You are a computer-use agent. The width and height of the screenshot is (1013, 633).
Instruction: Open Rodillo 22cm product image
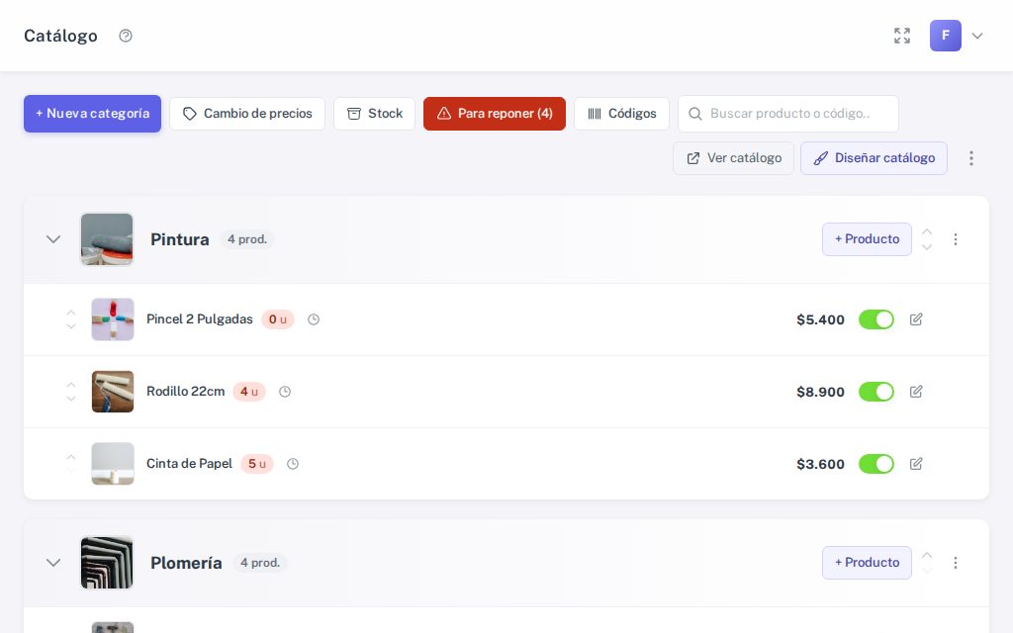(x=113, y=392)
